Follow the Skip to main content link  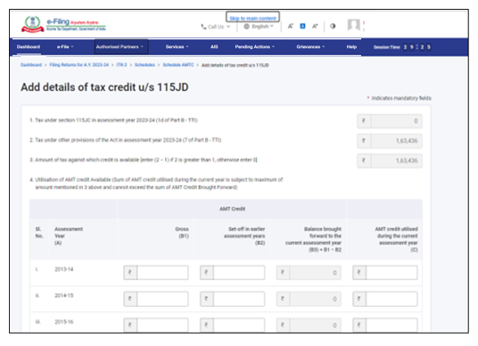coord(252,18)
